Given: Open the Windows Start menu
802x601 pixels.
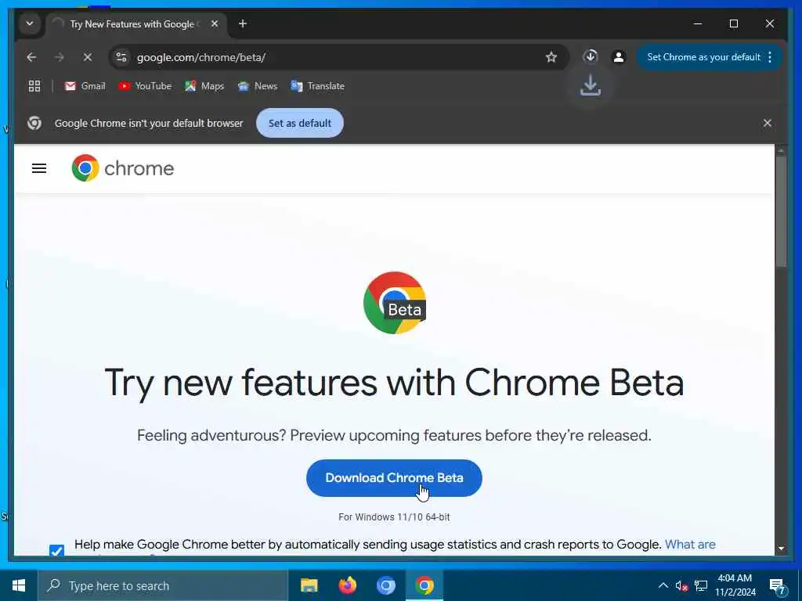Looking at the screenshot, I should point(19,585).
